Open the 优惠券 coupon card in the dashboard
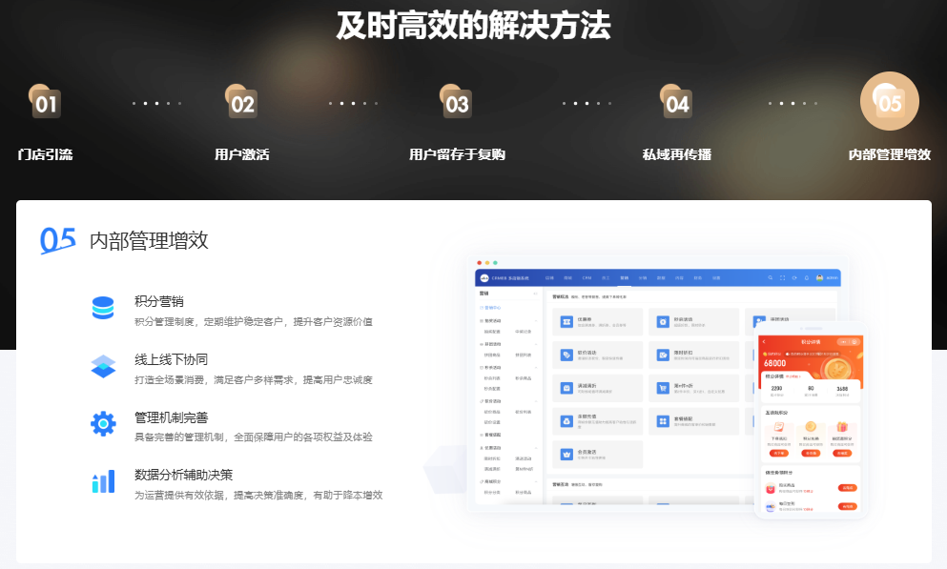 (597, 322)
